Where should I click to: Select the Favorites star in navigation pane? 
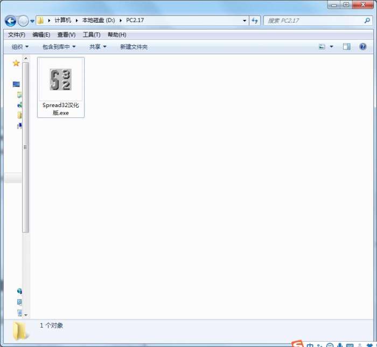coord(16,63)
